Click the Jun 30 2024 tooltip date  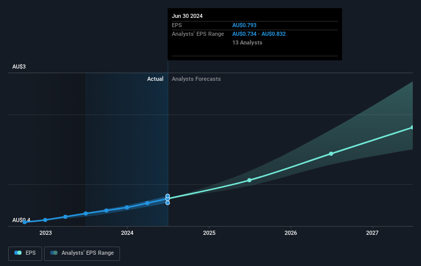click(x=187, y=16)
